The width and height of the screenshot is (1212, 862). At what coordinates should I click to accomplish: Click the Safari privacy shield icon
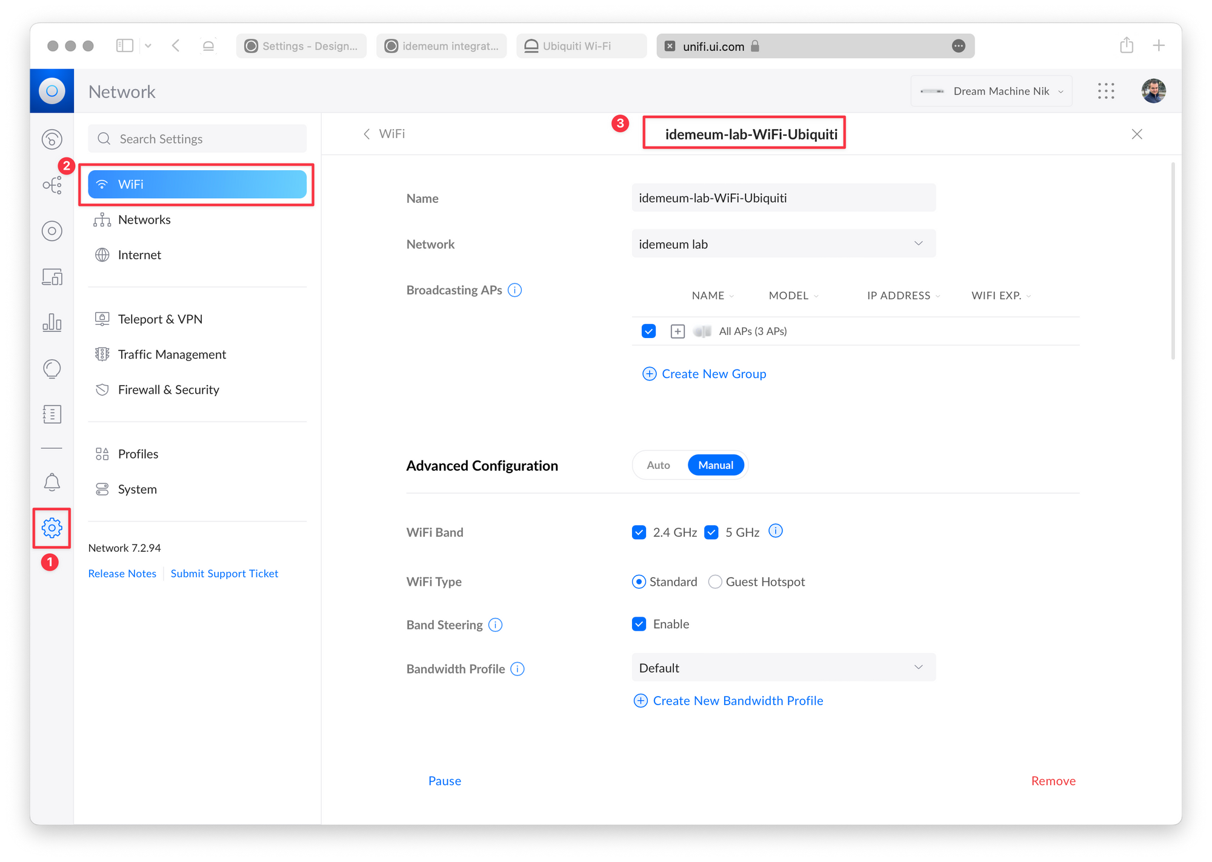pyautogui.click(x=208, y=45)
